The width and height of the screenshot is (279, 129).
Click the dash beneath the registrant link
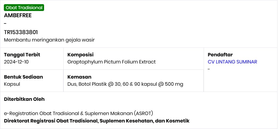[x=209, y=69]
